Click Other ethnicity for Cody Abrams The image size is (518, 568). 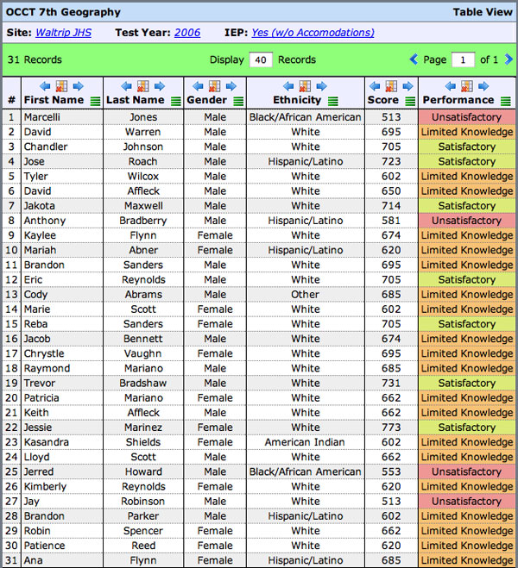point(305,295)
